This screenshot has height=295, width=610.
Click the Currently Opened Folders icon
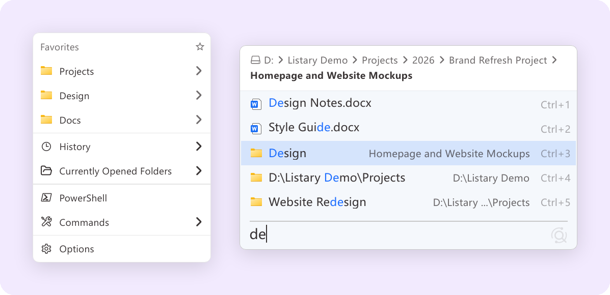[x=46, y=171]
